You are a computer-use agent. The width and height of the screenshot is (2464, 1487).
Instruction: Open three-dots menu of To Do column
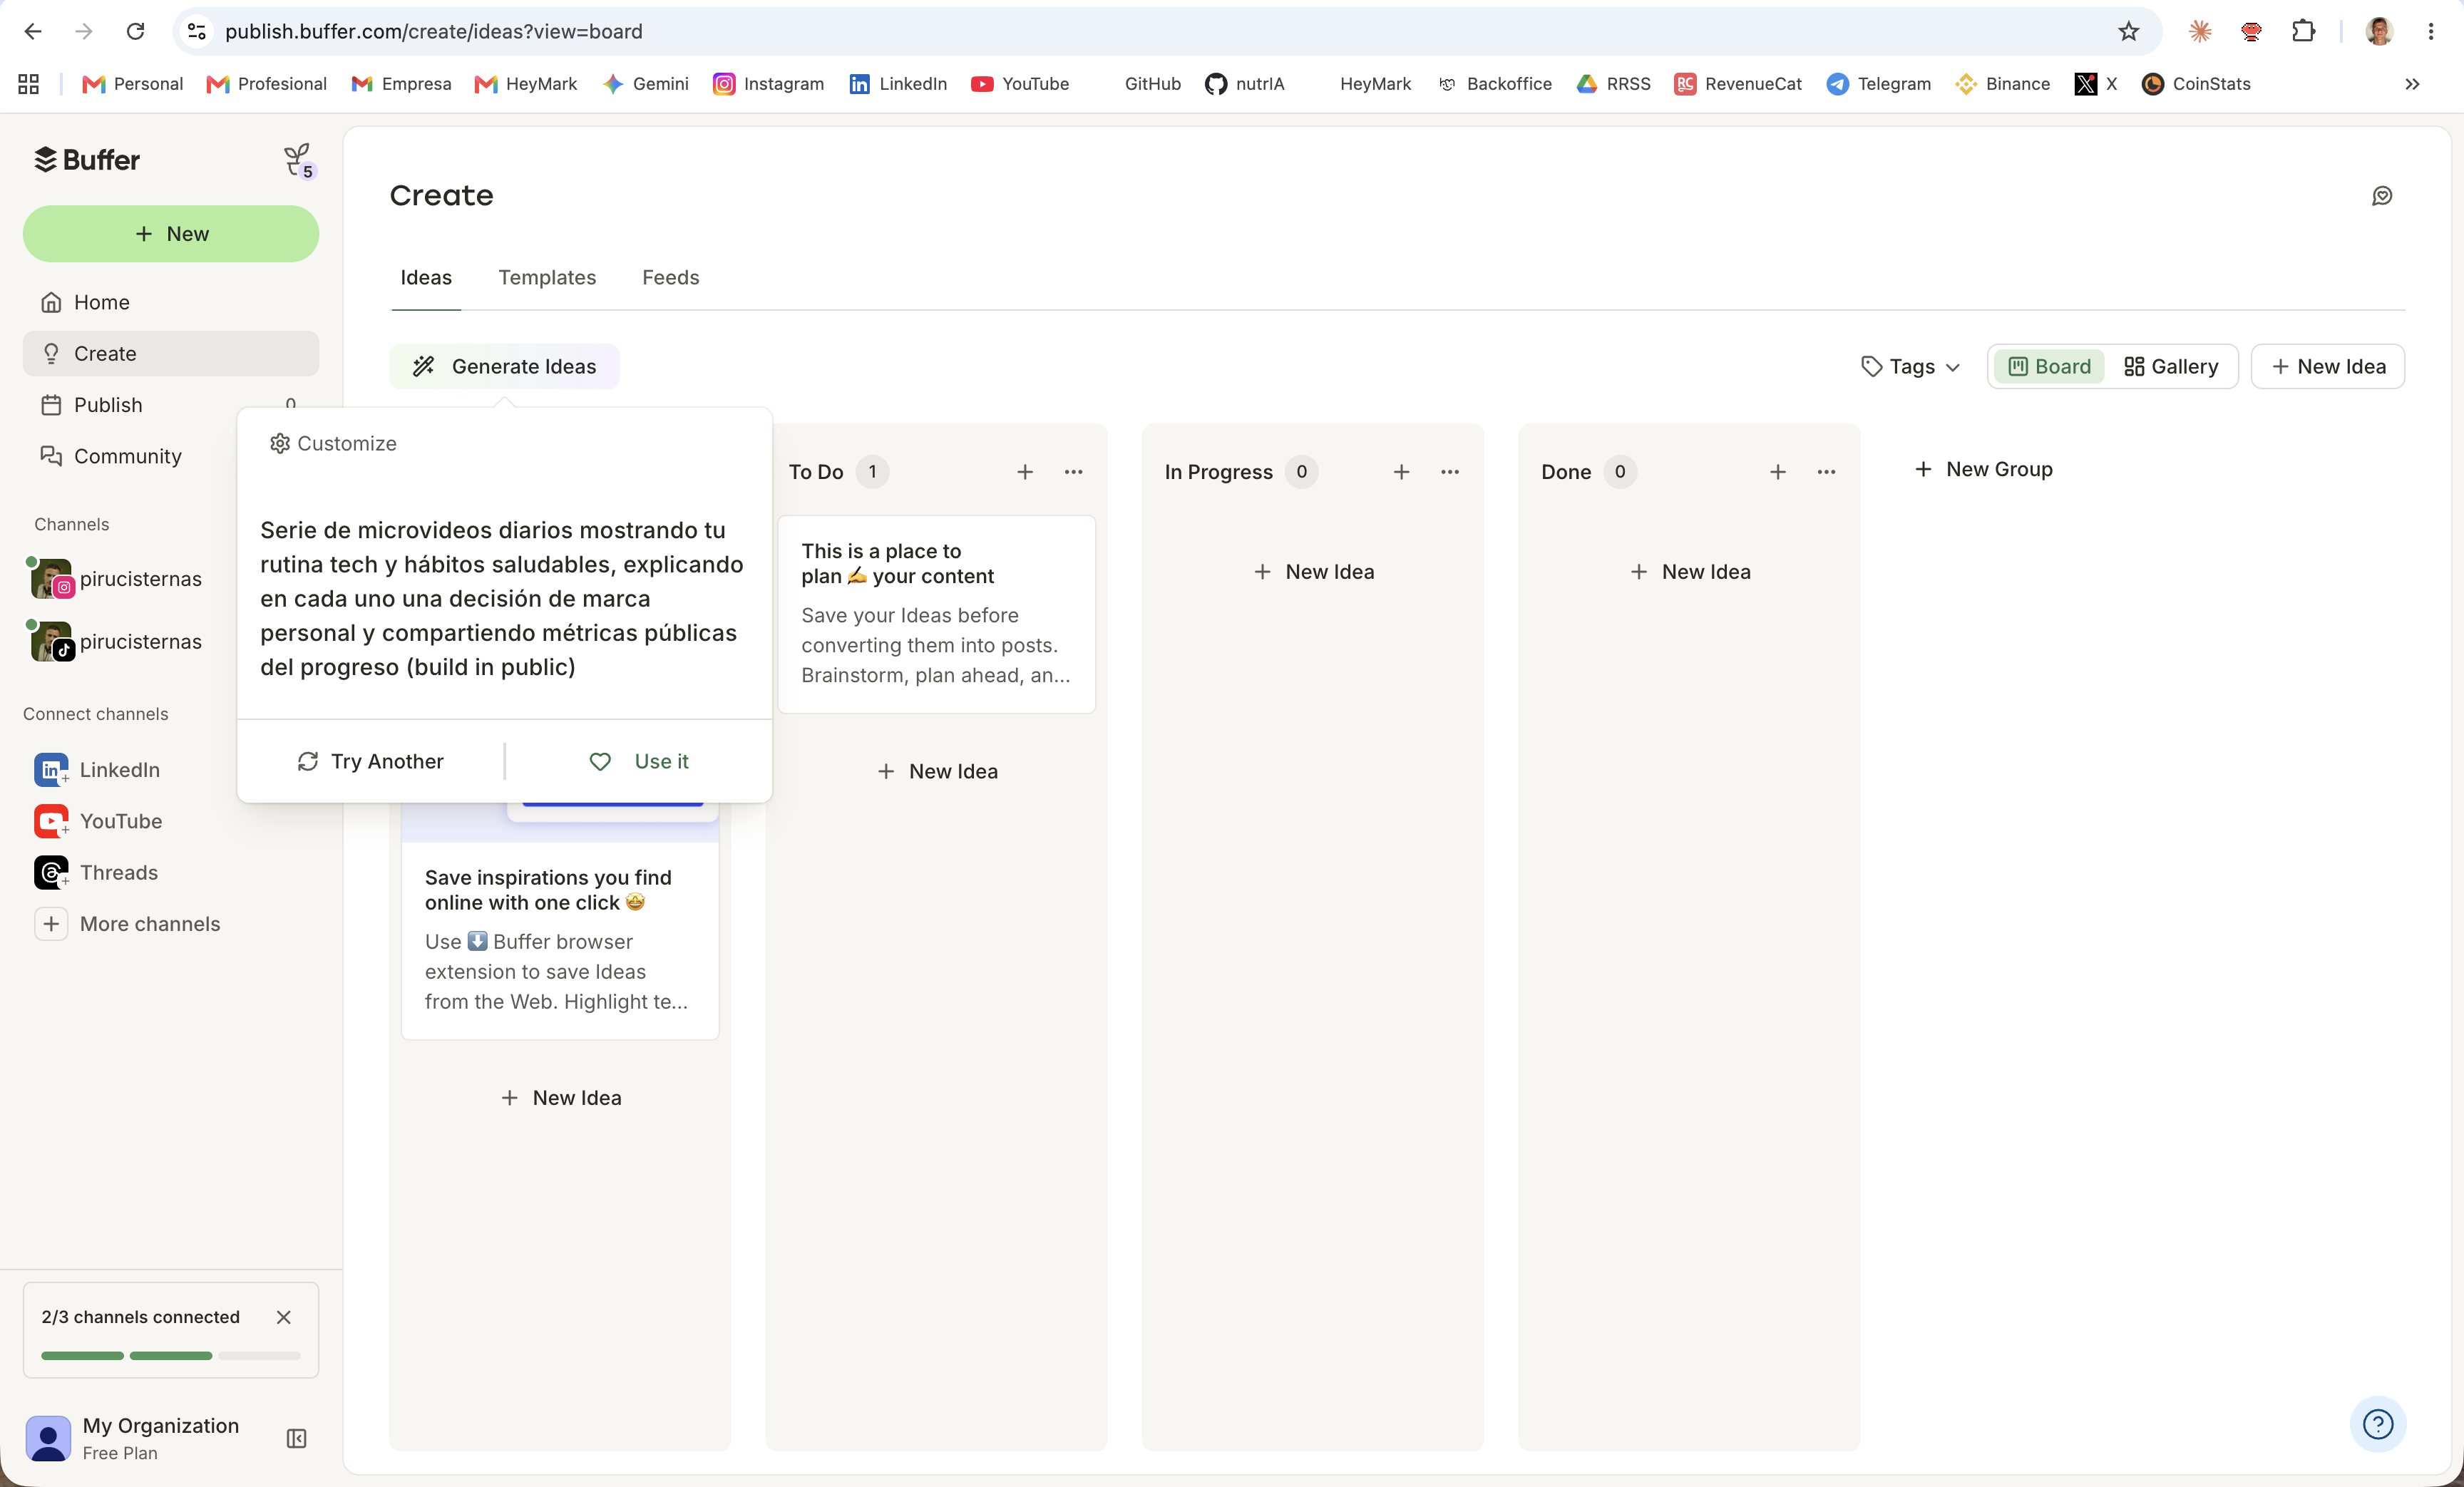pyautogui.click(x=1073, y=472)
